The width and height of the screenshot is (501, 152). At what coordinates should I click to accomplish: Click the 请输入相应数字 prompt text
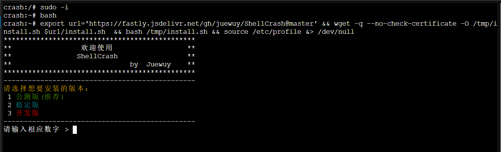pyautogui.click(x=32, y=130)
